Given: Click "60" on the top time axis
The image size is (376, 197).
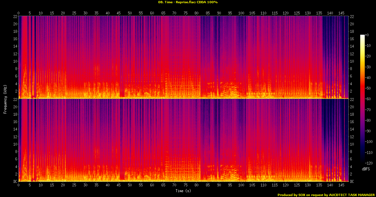Looking at the screenshot, I should (x=152, y=13).
